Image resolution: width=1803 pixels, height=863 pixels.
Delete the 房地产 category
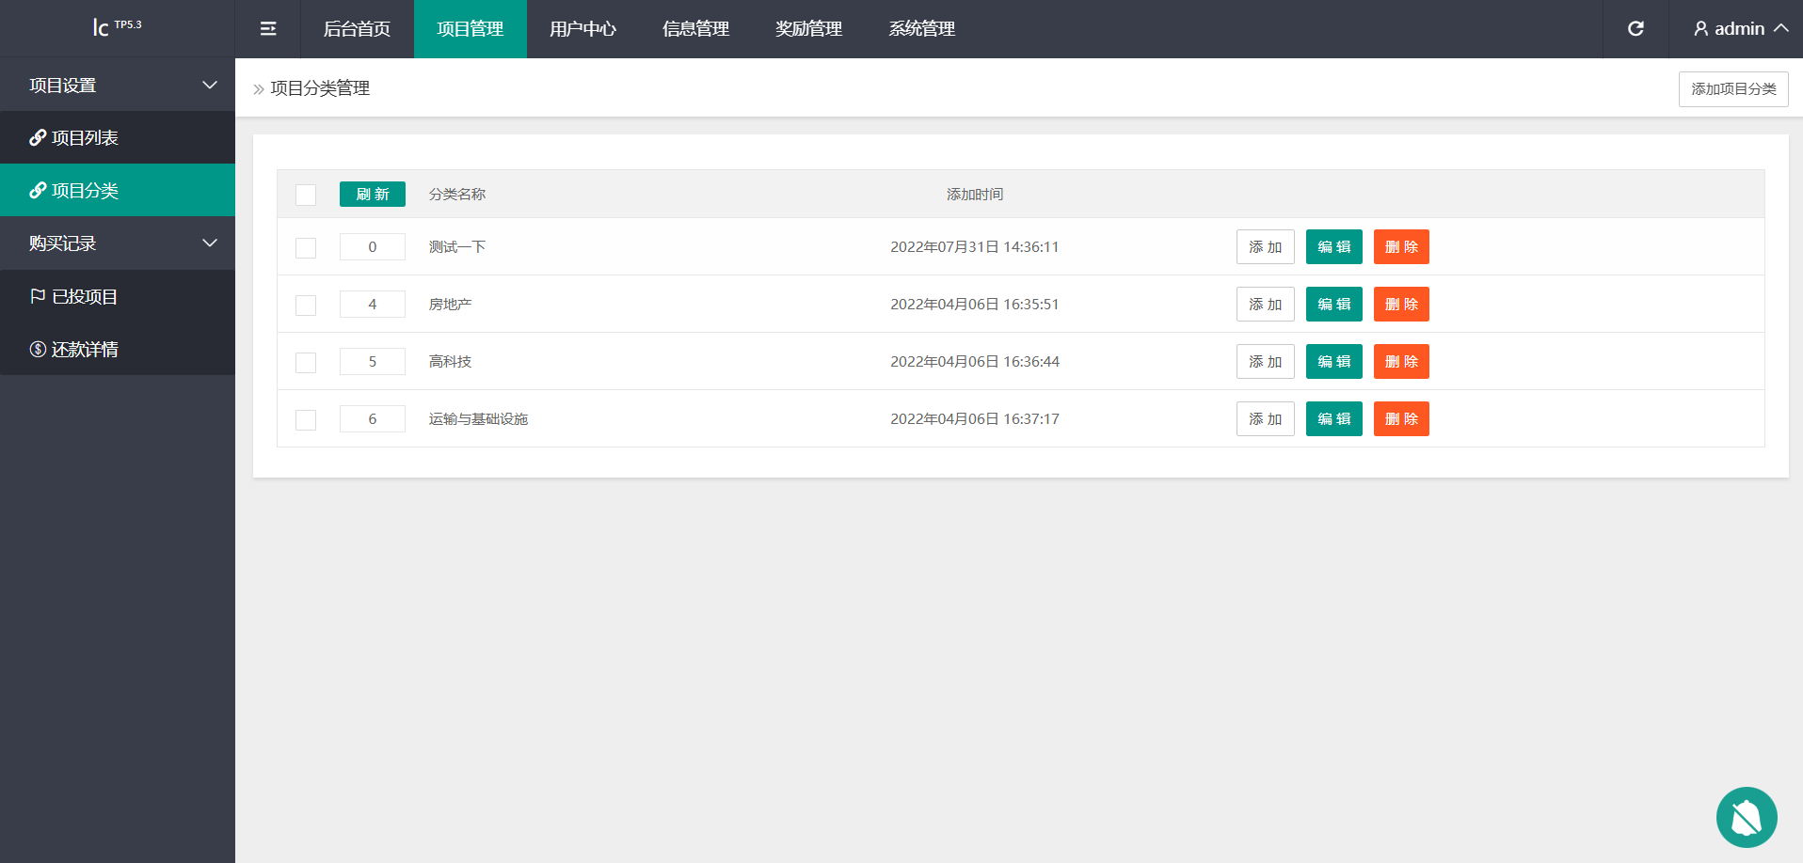(1400, 305)
